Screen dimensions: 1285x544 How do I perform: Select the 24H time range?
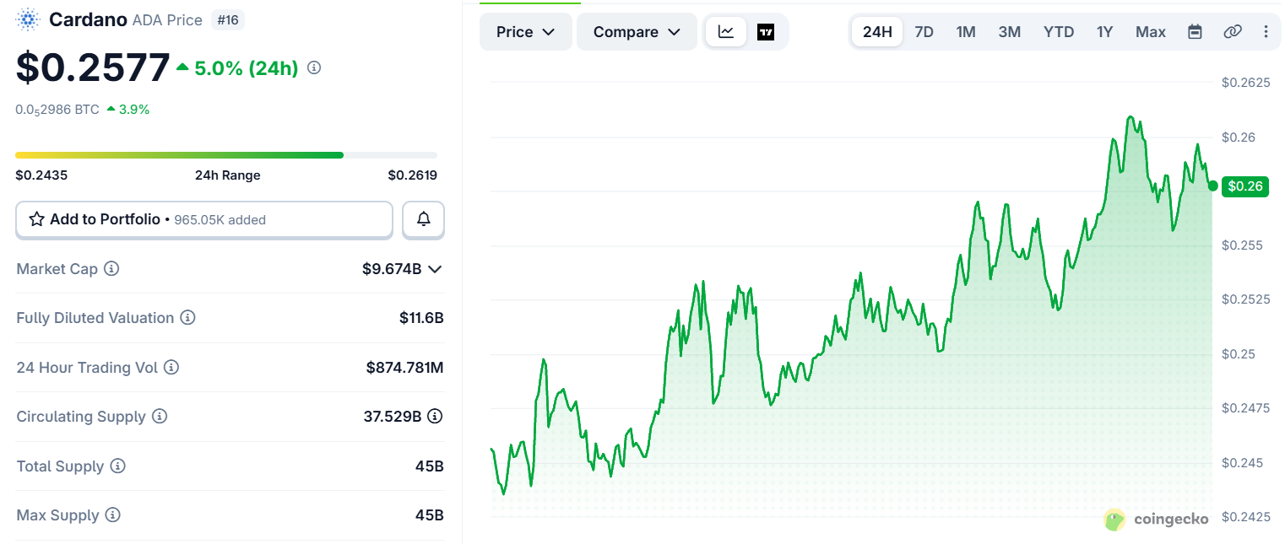tap(877, 32)
